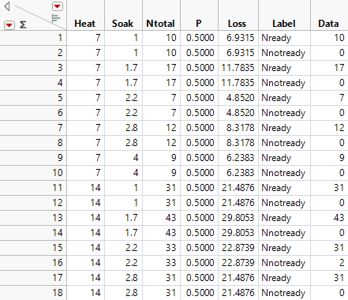Viewport: 348px width, 300px height.
Task: Click Heat value 7 in row 7
Action: tap(98, 128)
